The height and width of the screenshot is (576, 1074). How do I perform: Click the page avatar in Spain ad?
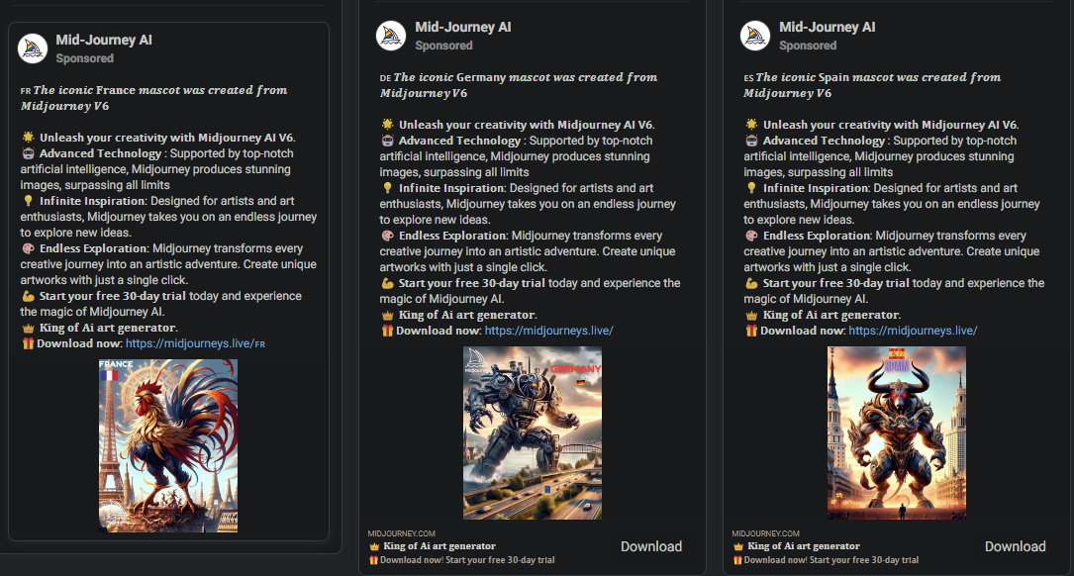pos(755,36)
